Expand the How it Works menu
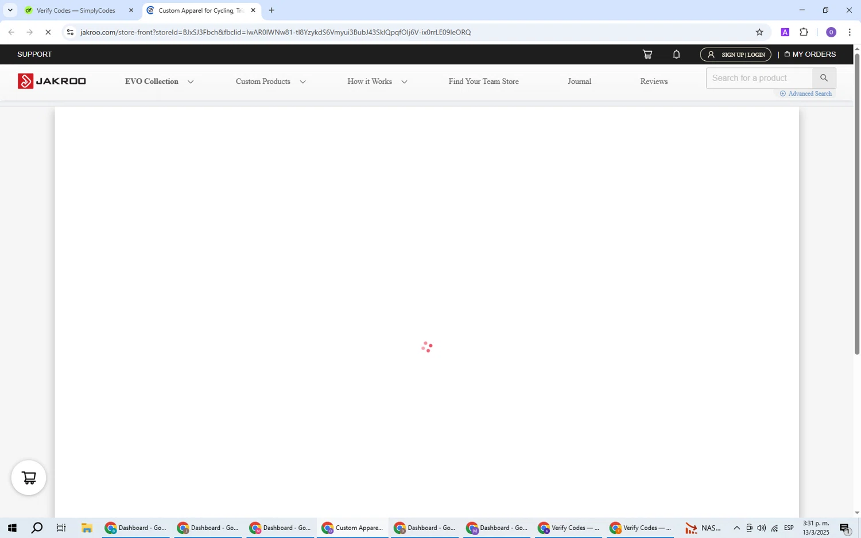 click(377, 82)
